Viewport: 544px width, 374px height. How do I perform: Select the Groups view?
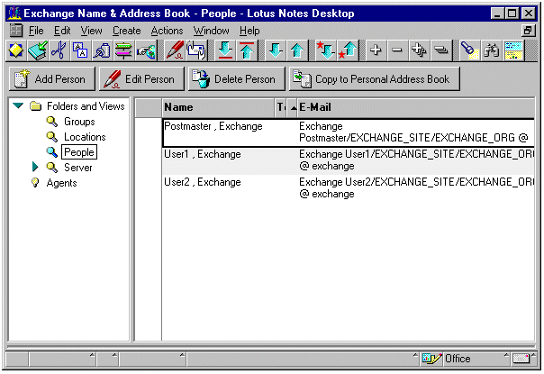point(79,122)
